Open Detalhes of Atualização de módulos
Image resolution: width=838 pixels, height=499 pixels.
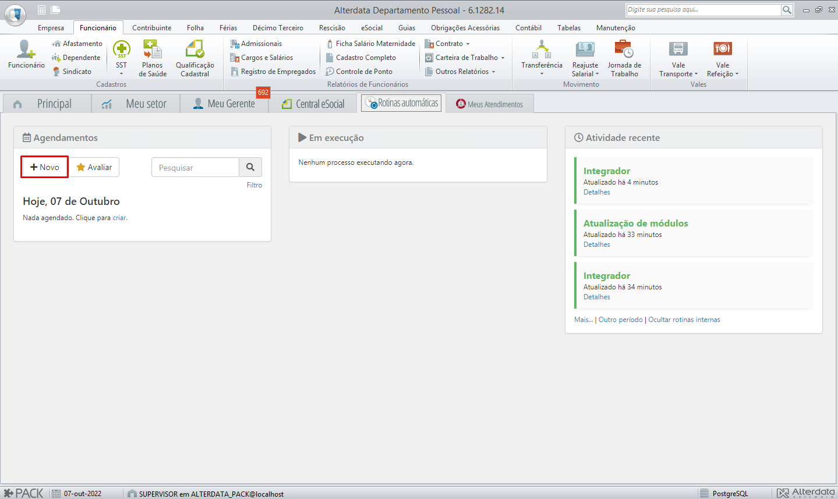click(597, 245)
